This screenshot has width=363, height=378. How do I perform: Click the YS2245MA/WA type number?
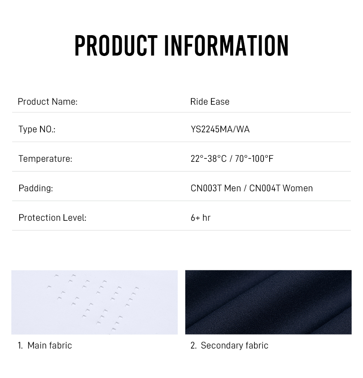pyautogui.click(x=220, y=129)
